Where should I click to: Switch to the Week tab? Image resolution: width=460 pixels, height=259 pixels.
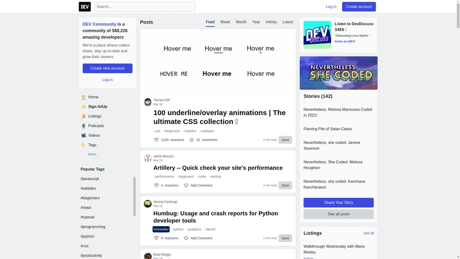[225, 22]
